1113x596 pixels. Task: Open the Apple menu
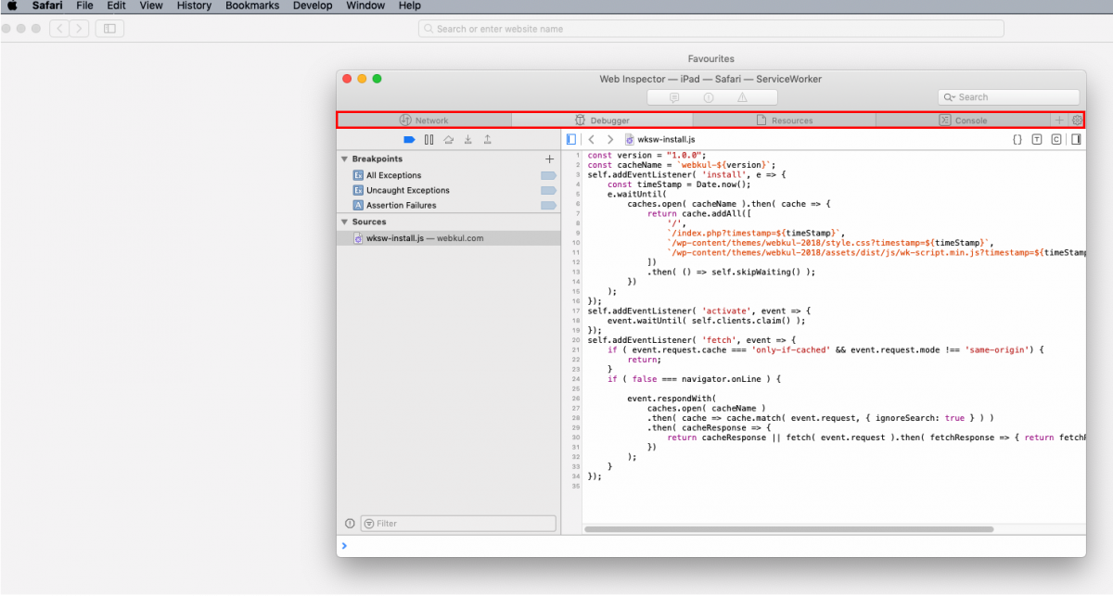point(13,6)
